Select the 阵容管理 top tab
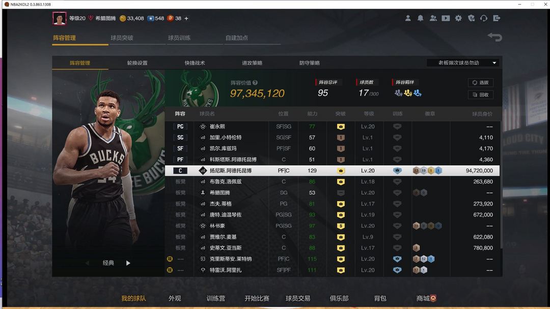550x309 pixels. coord(65,38)
